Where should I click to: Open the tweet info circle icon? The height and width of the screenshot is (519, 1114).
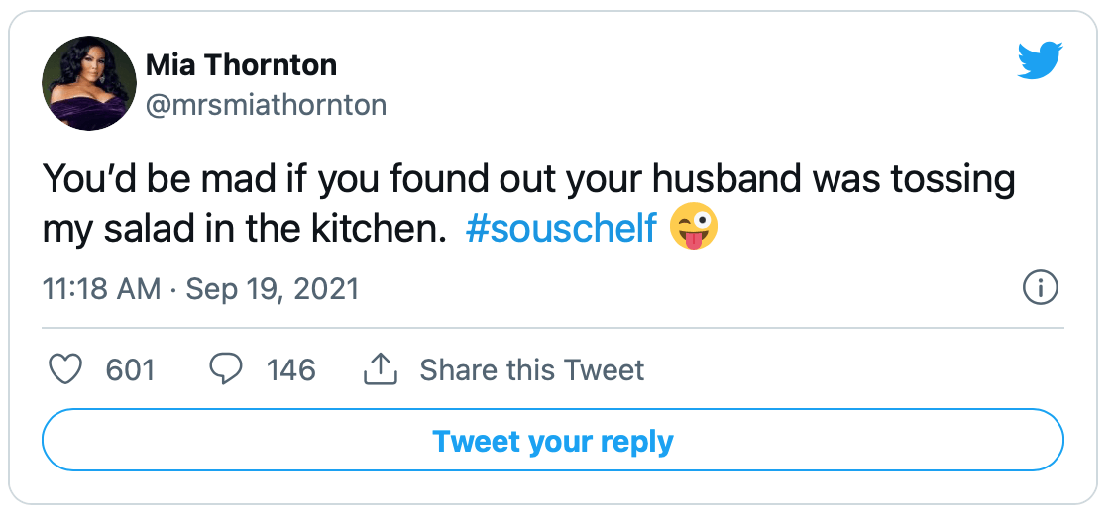1040,289
